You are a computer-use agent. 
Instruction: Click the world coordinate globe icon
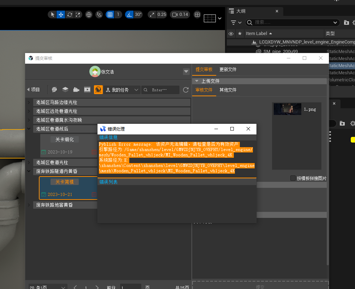coord(89,15)
